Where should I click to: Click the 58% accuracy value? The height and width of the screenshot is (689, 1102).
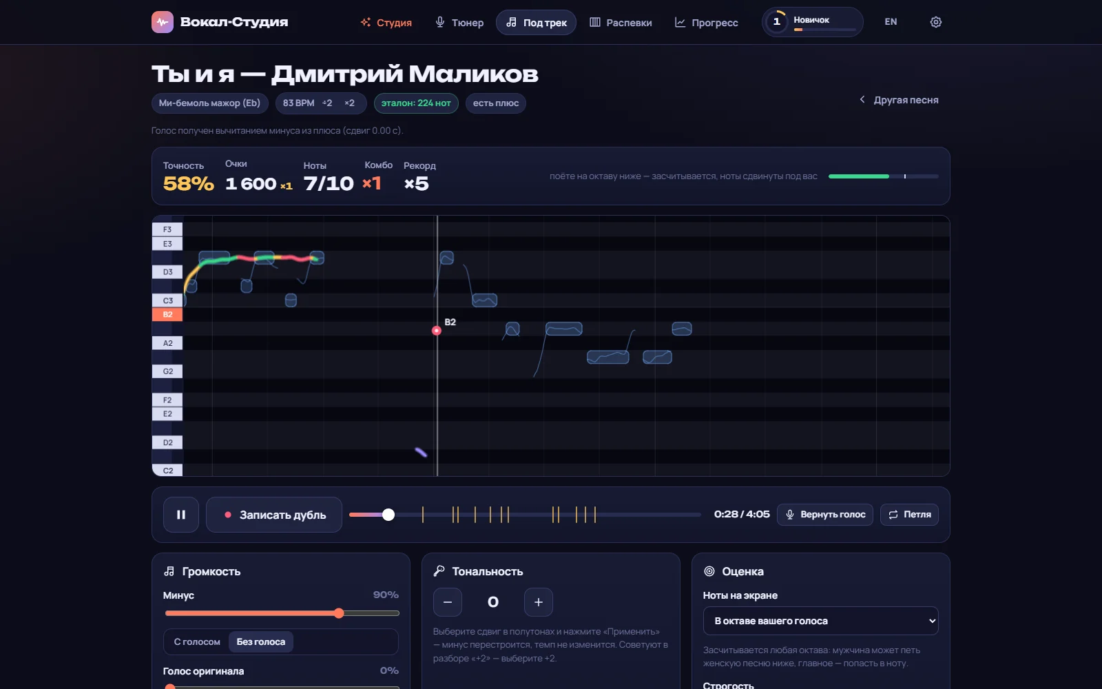point(189,184)
